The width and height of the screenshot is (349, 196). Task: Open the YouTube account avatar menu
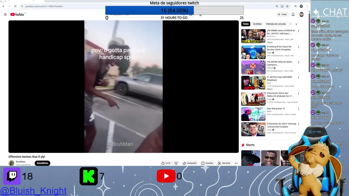pyautogui.click(x=301, y=14)
